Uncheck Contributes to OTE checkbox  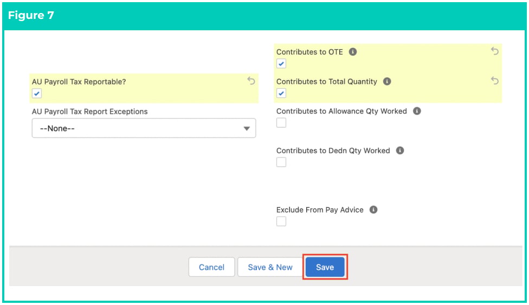point(281,64)
